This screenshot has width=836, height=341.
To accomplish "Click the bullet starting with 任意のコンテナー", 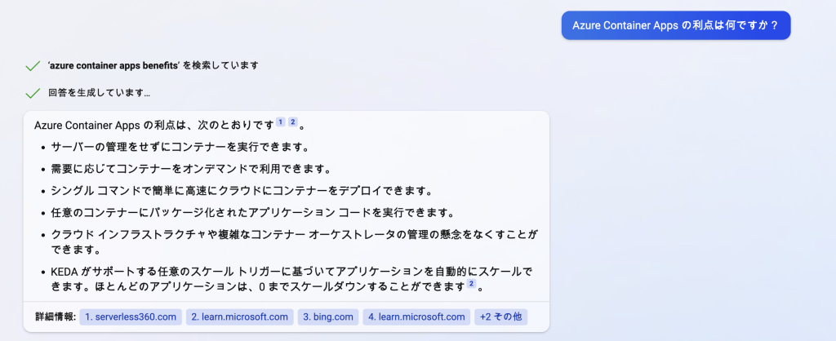I will tap(252, 213).
